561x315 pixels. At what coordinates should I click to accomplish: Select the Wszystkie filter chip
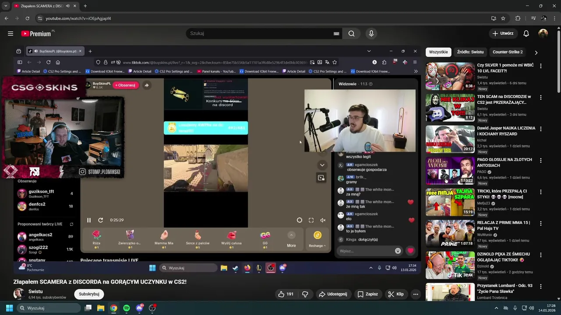coord(438,52)
